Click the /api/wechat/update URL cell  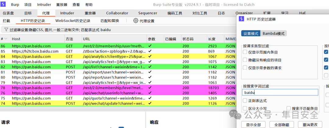[x=114, y=103]
